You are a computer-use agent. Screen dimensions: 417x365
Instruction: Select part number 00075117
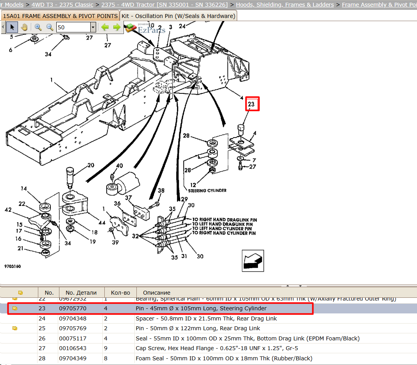(x=73, y=338)
